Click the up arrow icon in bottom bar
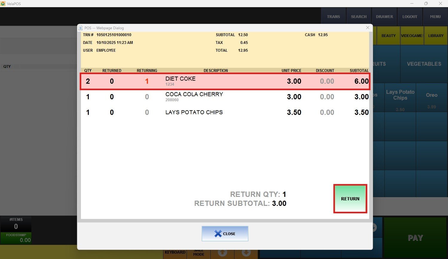 click(222, 253)
